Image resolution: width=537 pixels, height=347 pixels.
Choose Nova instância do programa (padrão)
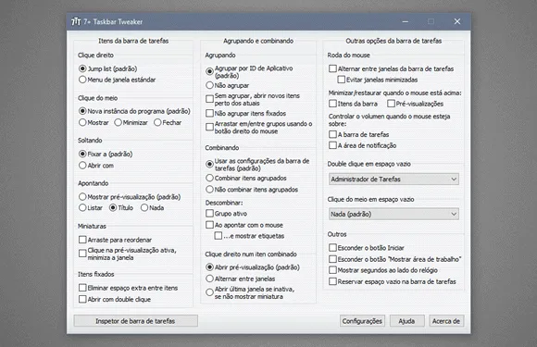pos(82,111)
